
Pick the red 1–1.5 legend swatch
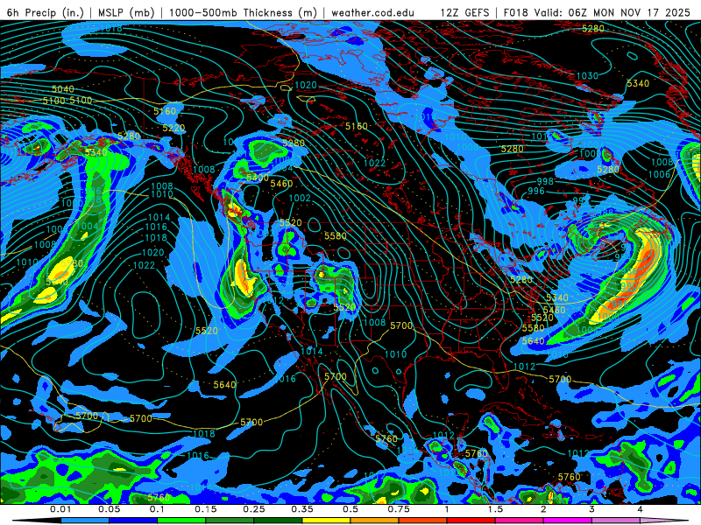coord(471,521)
